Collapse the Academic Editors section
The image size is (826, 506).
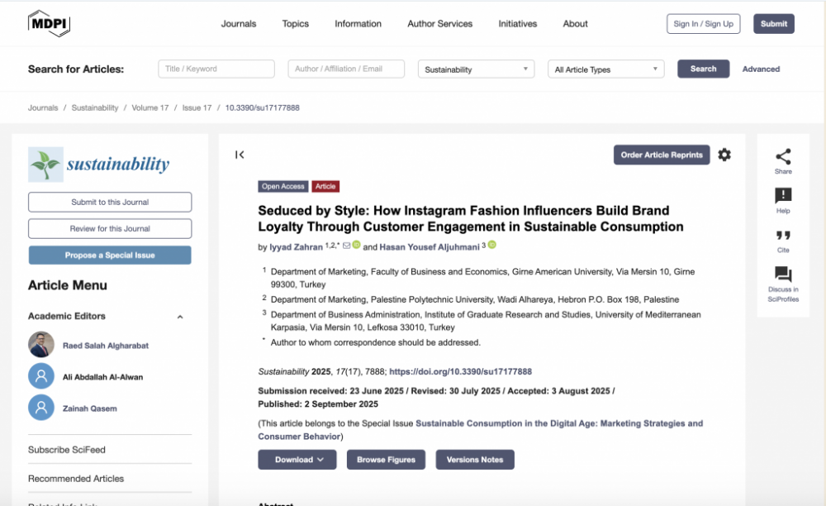[x=180, y=317]
